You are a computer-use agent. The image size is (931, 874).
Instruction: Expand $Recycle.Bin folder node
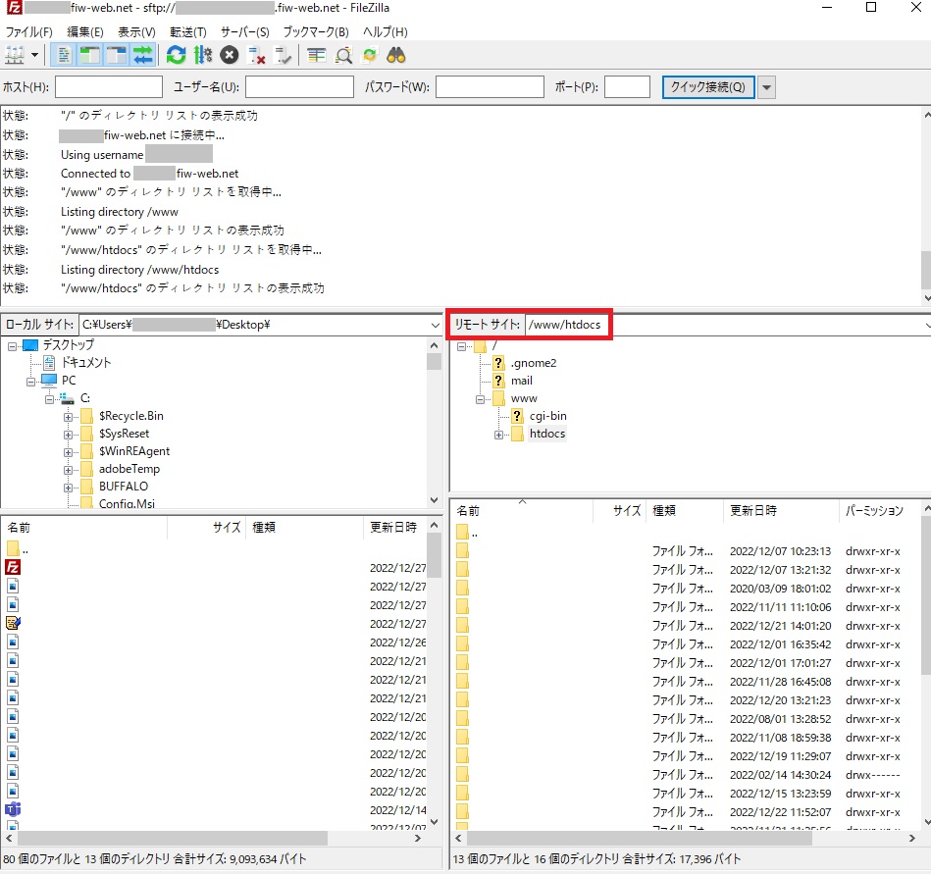pos(69,417)
